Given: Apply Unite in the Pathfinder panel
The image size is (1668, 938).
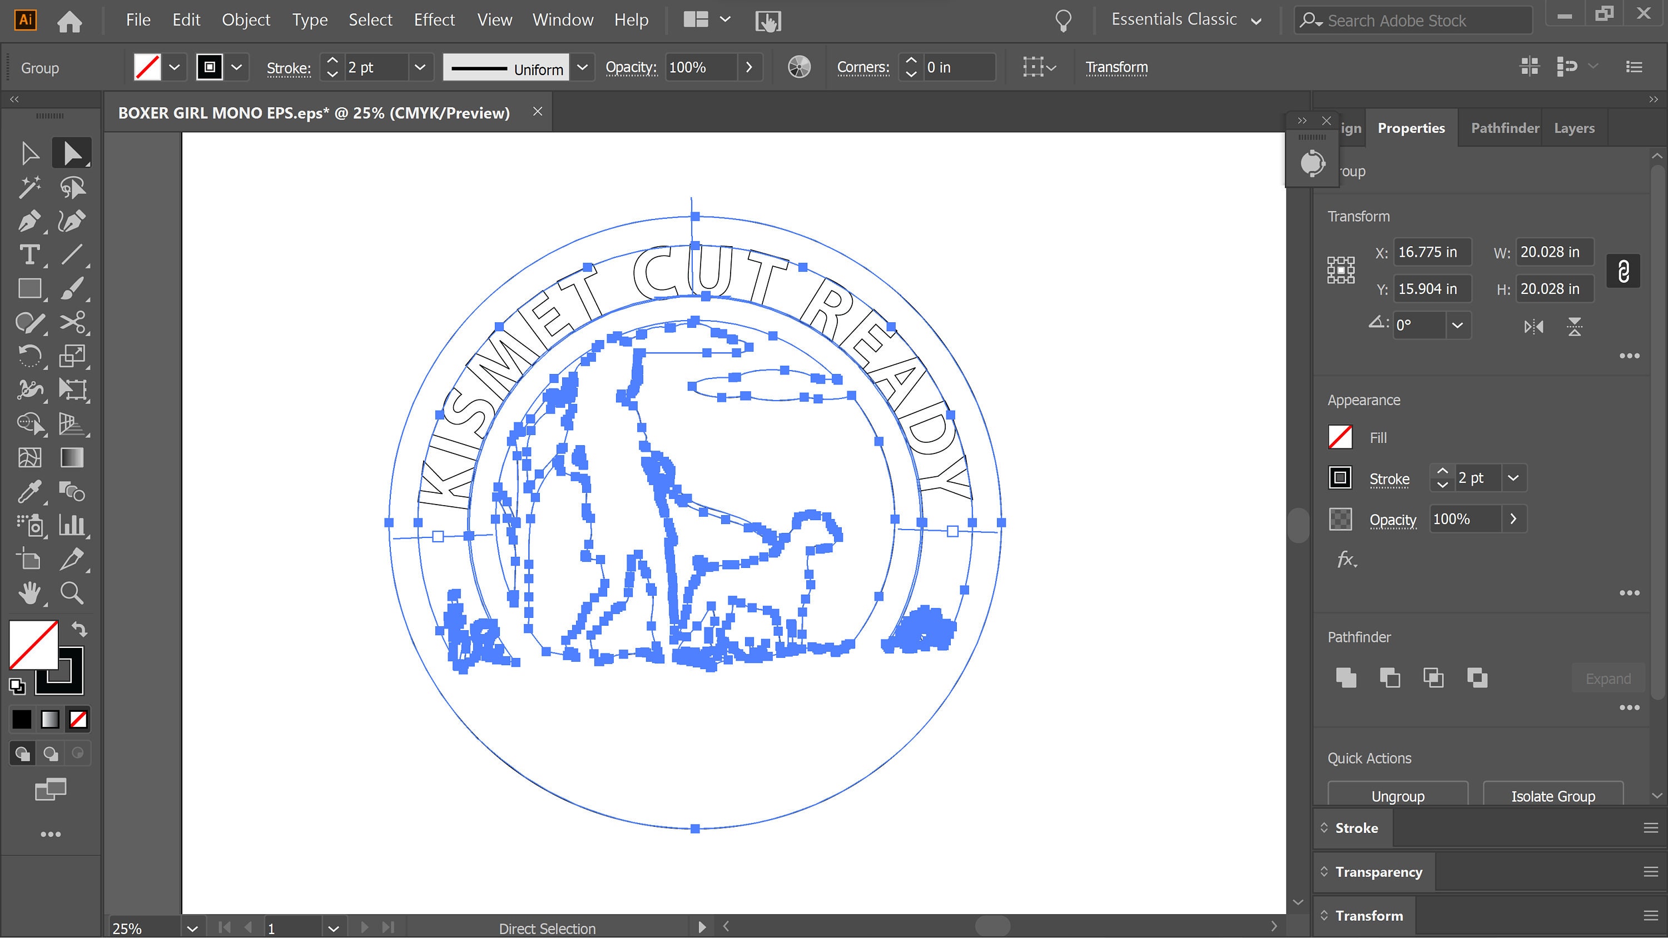Looking at the screenshot, I should [1347, 678].
